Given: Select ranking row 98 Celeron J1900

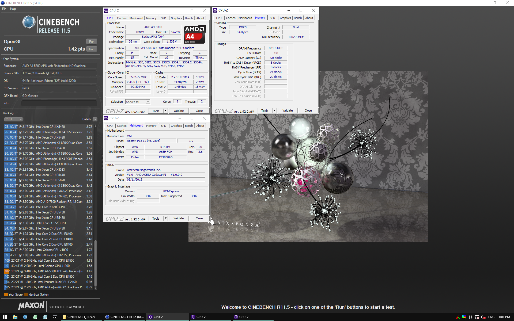Looking at the screenshot, I should point(48,250).
